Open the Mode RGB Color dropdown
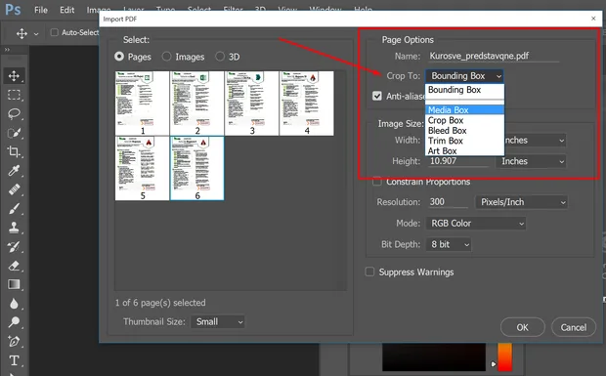 tap(476, 223)
